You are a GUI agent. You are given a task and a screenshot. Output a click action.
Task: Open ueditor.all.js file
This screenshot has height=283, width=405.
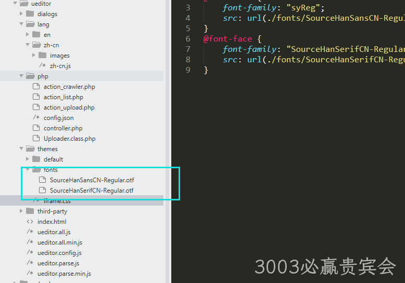point(54,232)
